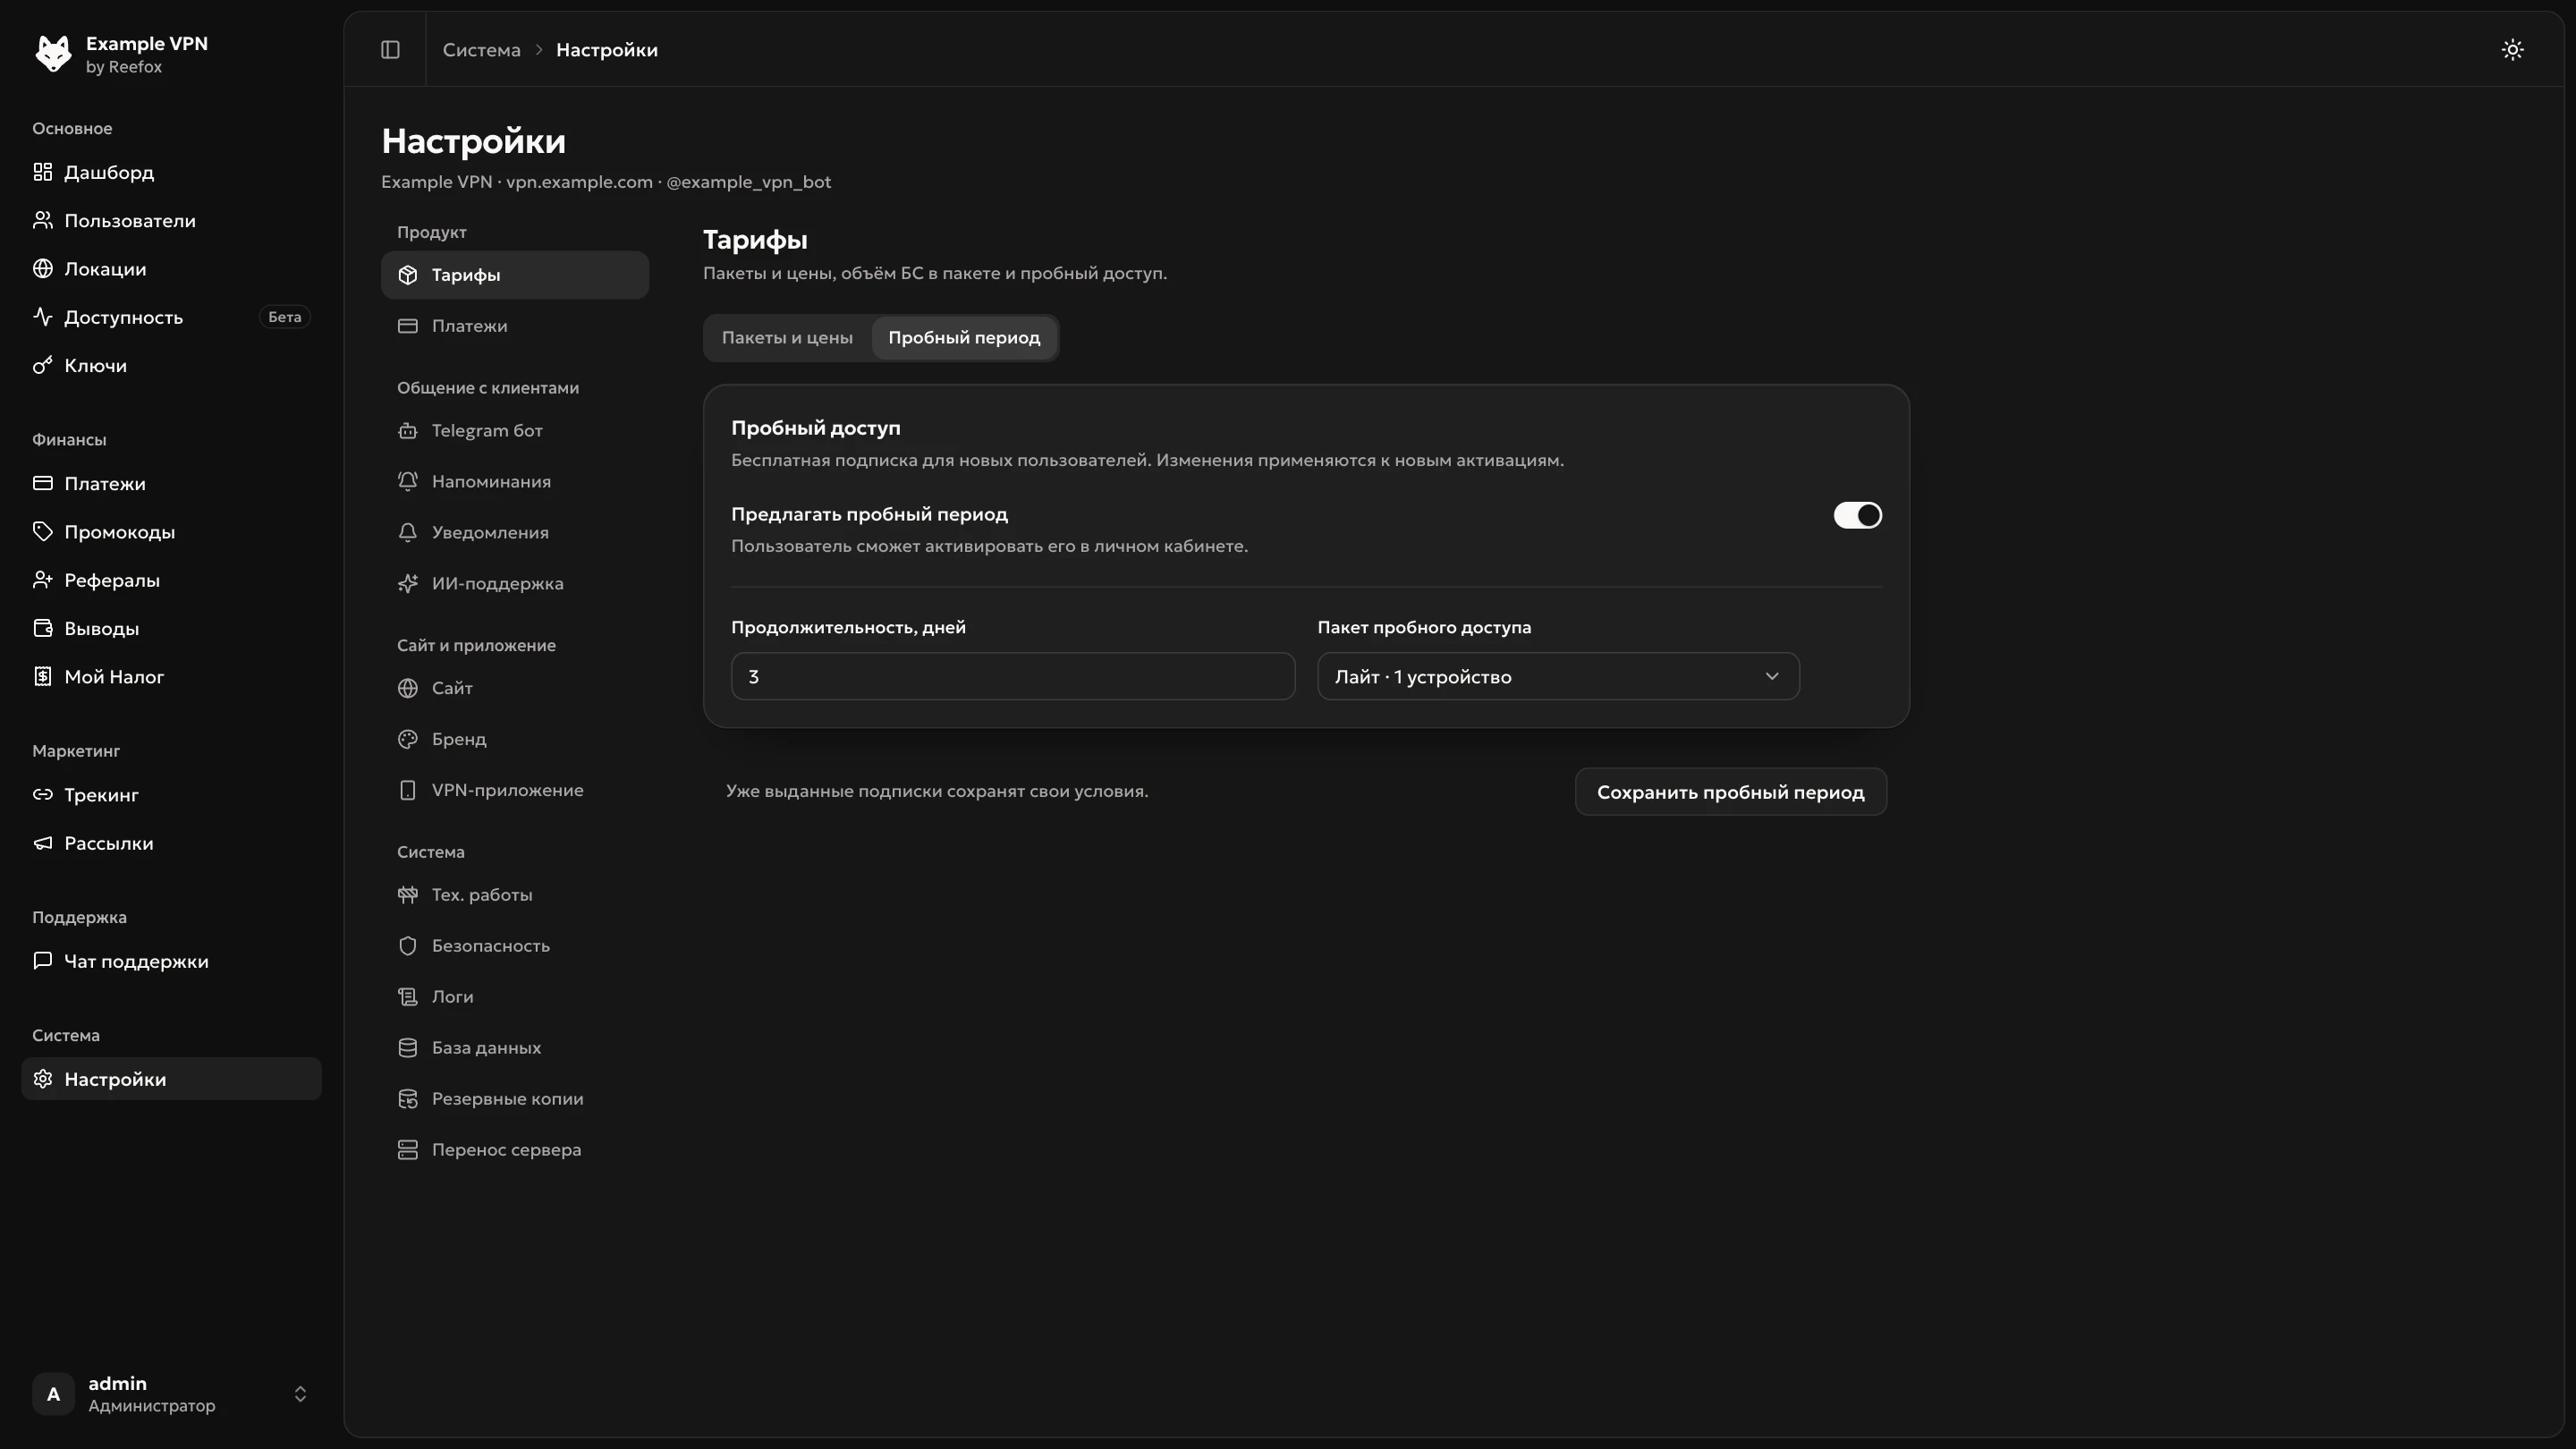Image resolution: width=2576 pixels, height=1449 pixels.
Task: Expand the admin account menu chevron
Action: click(300, 1394)
